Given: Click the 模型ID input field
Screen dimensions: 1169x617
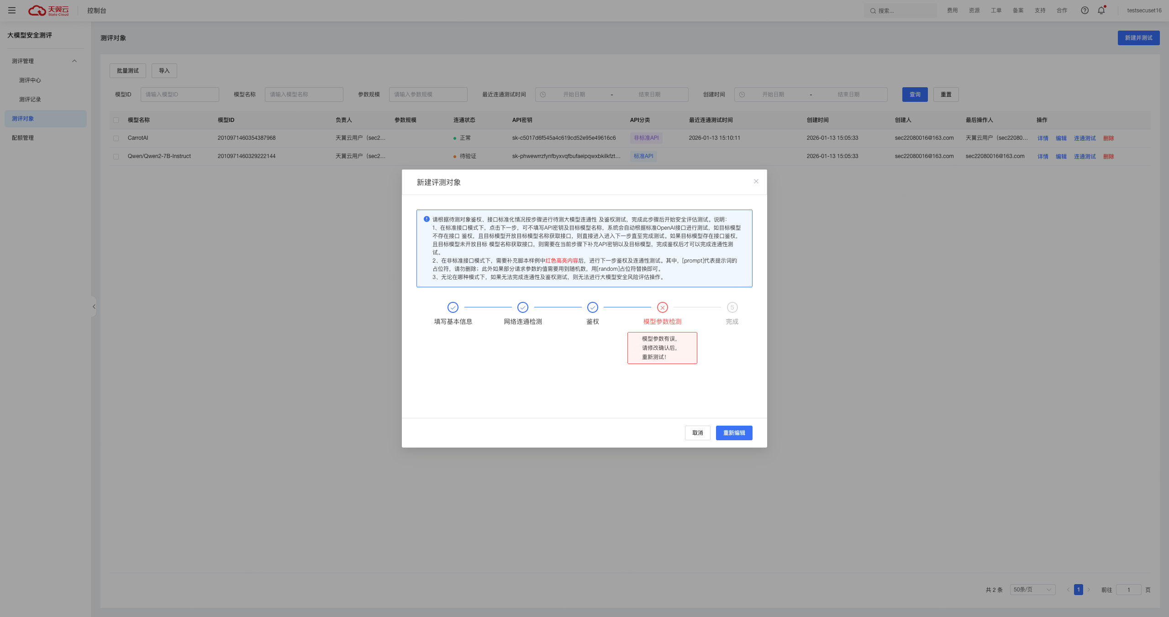Looking at the screenshot, I should point(179,95).
